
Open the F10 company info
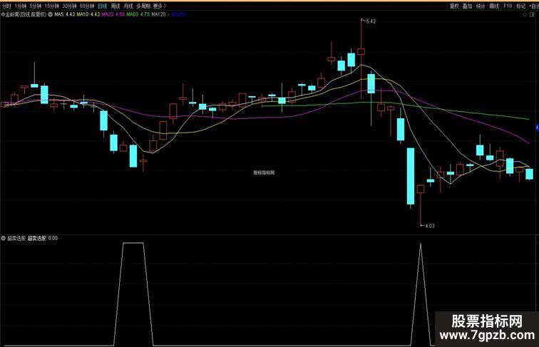point(508,6)
